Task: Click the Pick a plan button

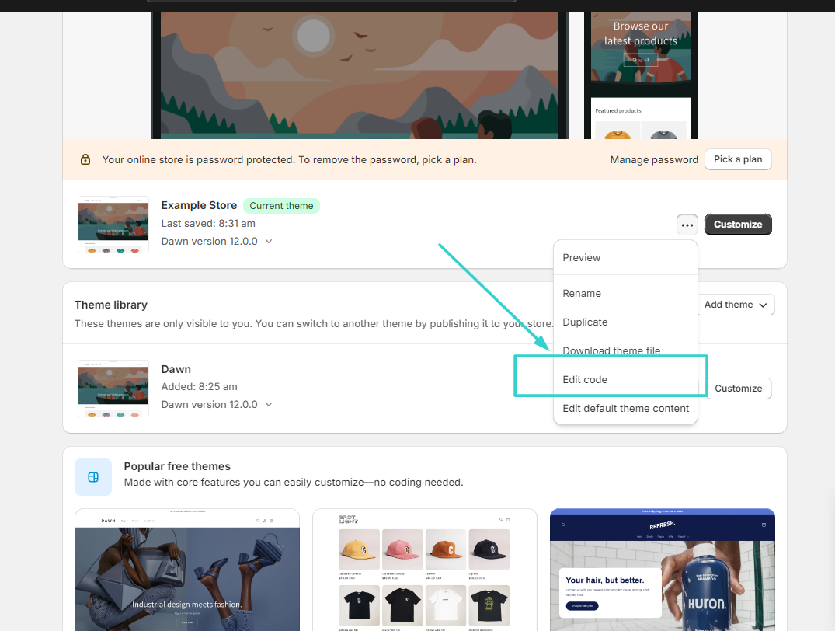Action: pos(738,159)
